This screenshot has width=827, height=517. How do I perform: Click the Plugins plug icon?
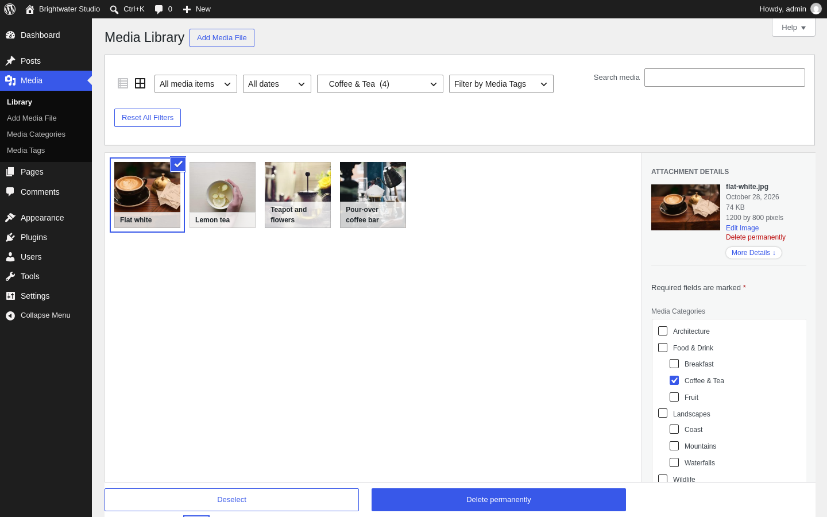(10, 237)
